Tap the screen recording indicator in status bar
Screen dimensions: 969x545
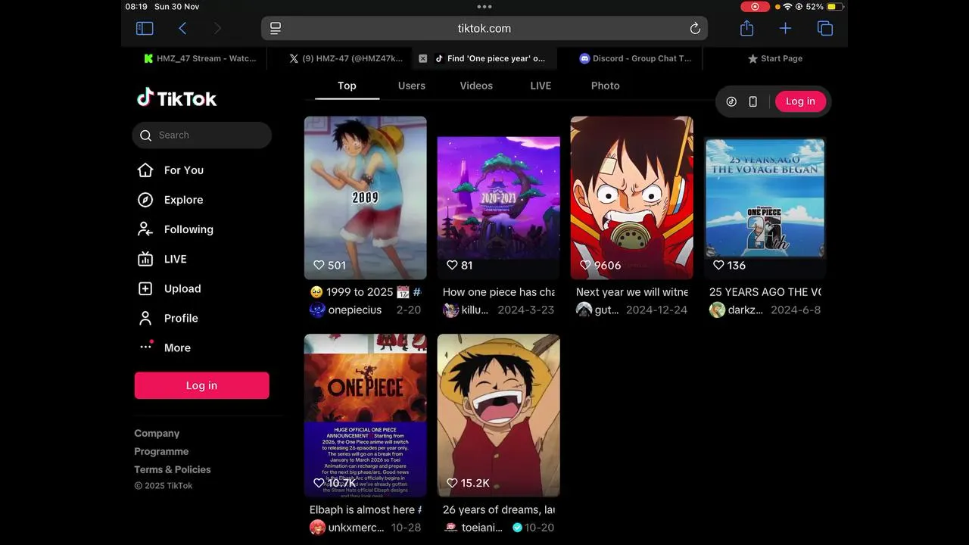click(x=755, y=6)
